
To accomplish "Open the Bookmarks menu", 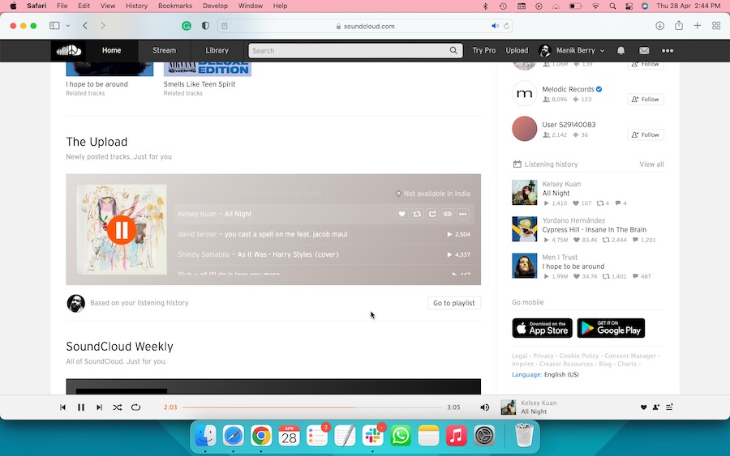I will (x=175, y=6).
